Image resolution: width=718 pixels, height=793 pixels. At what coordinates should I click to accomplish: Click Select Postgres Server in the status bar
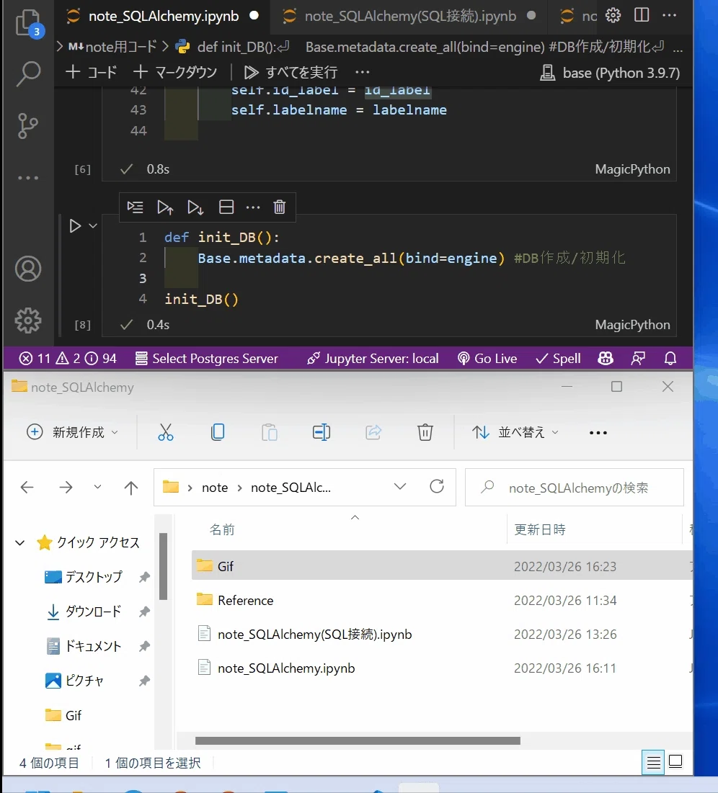click(x=207, y=359)
